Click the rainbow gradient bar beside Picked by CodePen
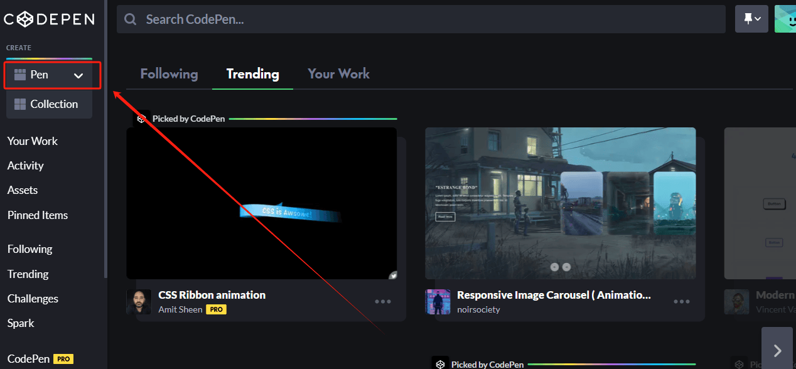 [x=314, y=117]
